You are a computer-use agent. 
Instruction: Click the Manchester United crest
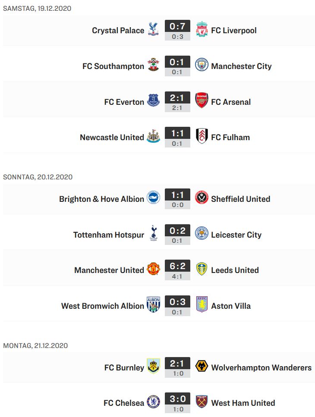click(x=153, y=270)
